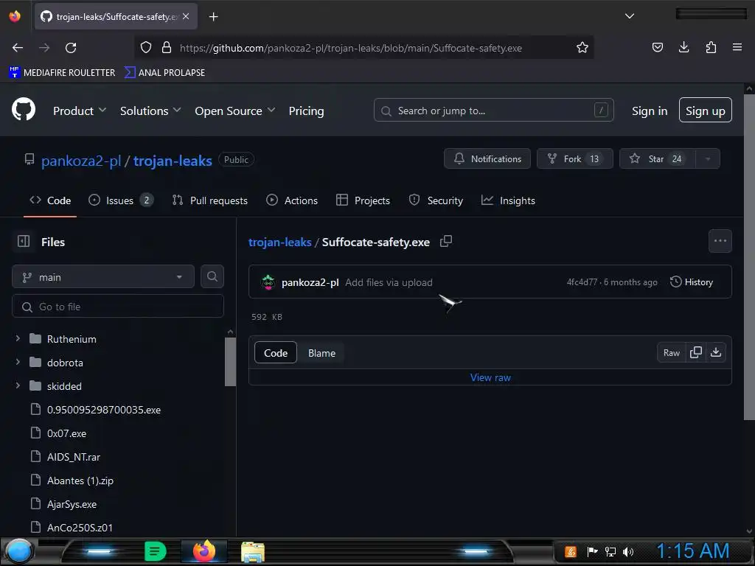Image resolution: width=755 pixels, height=566 pixels.
Task: Open 0x07.exe in the file tree
Action: tap(66, 433)
